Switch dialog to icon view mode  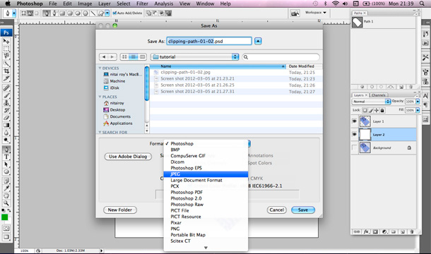[124, 57]
